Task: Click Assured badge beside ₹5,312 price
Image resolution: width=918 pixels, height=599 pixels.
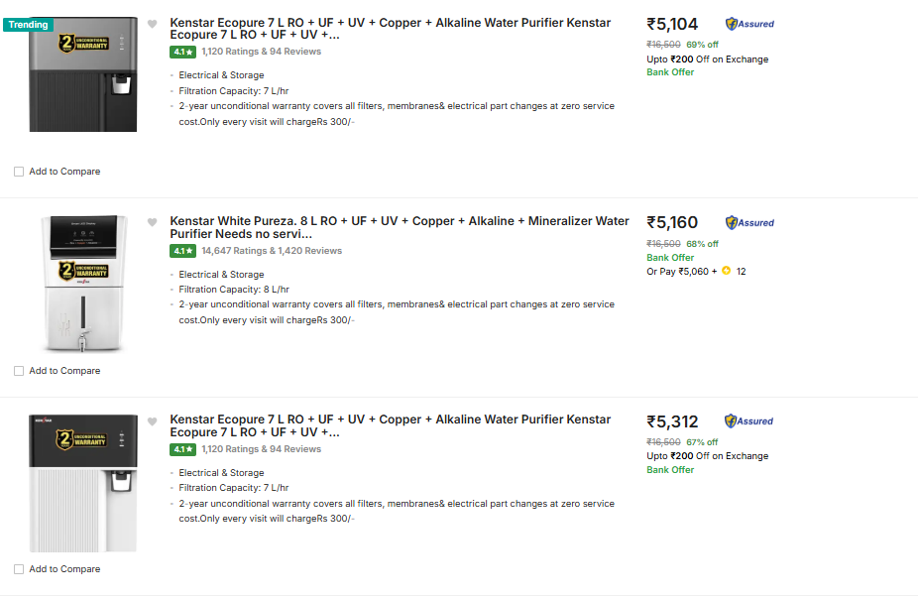Action: coord(749,420)
